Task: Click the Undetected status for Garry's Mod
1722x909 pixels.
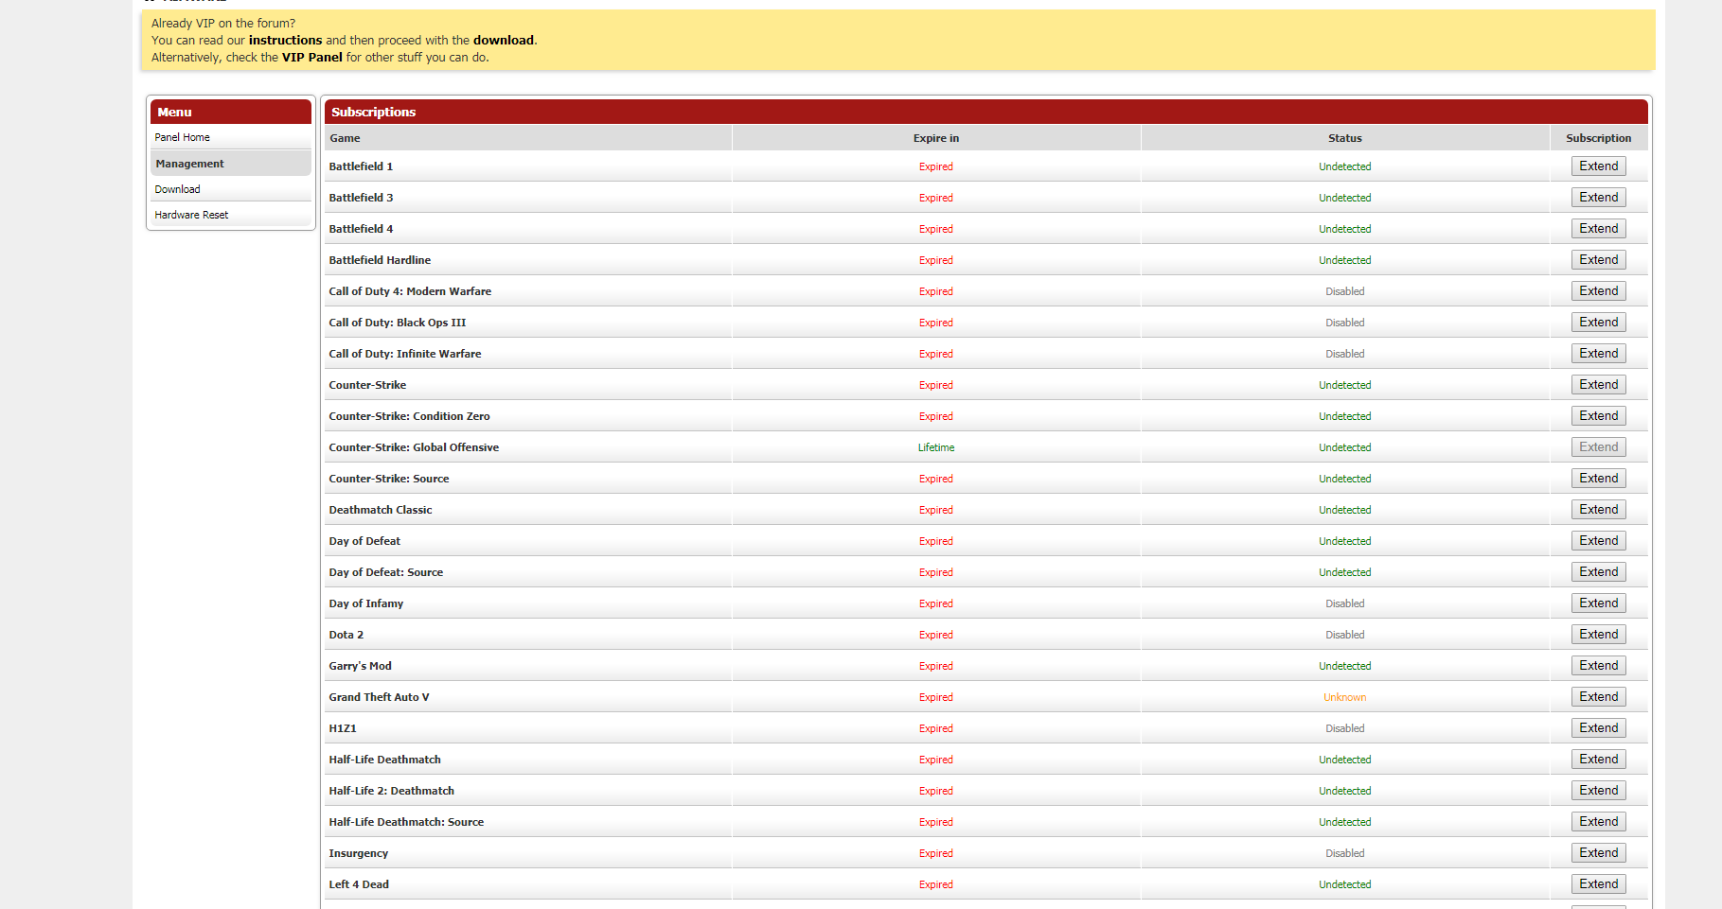Action: [1345, 666]
